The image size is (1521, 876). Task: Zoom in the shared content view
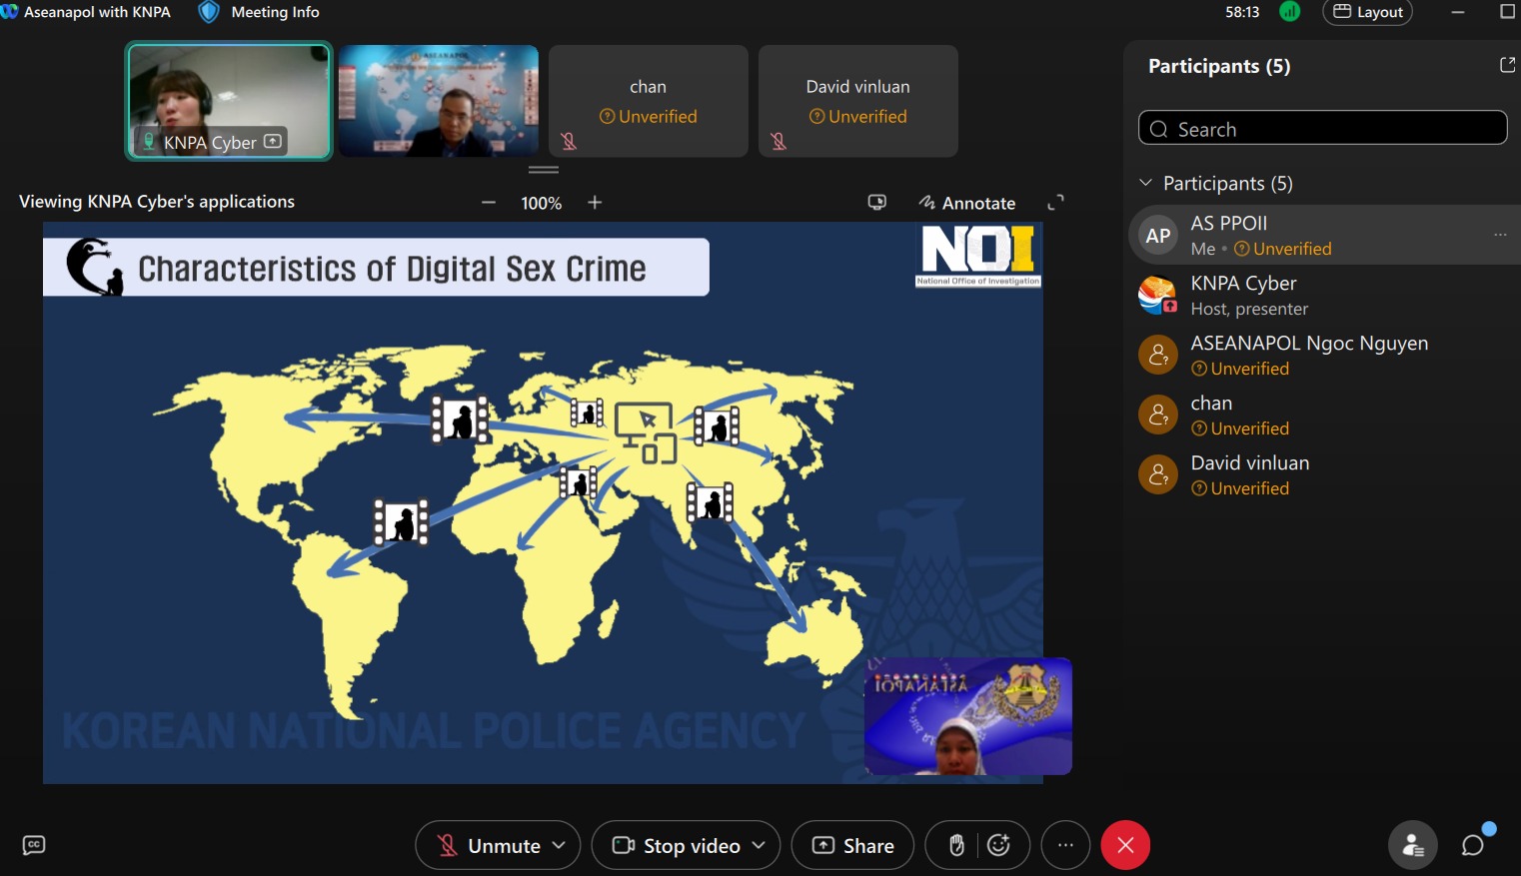pos(595,203)
